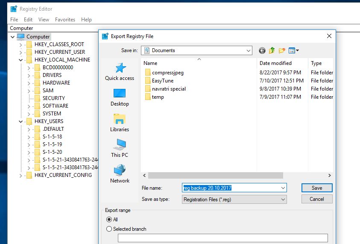Click the file list scroll right arrow

click(329, 176)
